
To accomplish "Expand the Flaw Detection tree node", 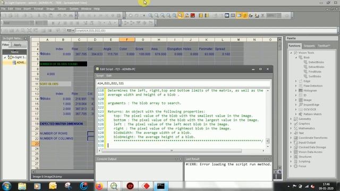I will (x=296, y=86).
